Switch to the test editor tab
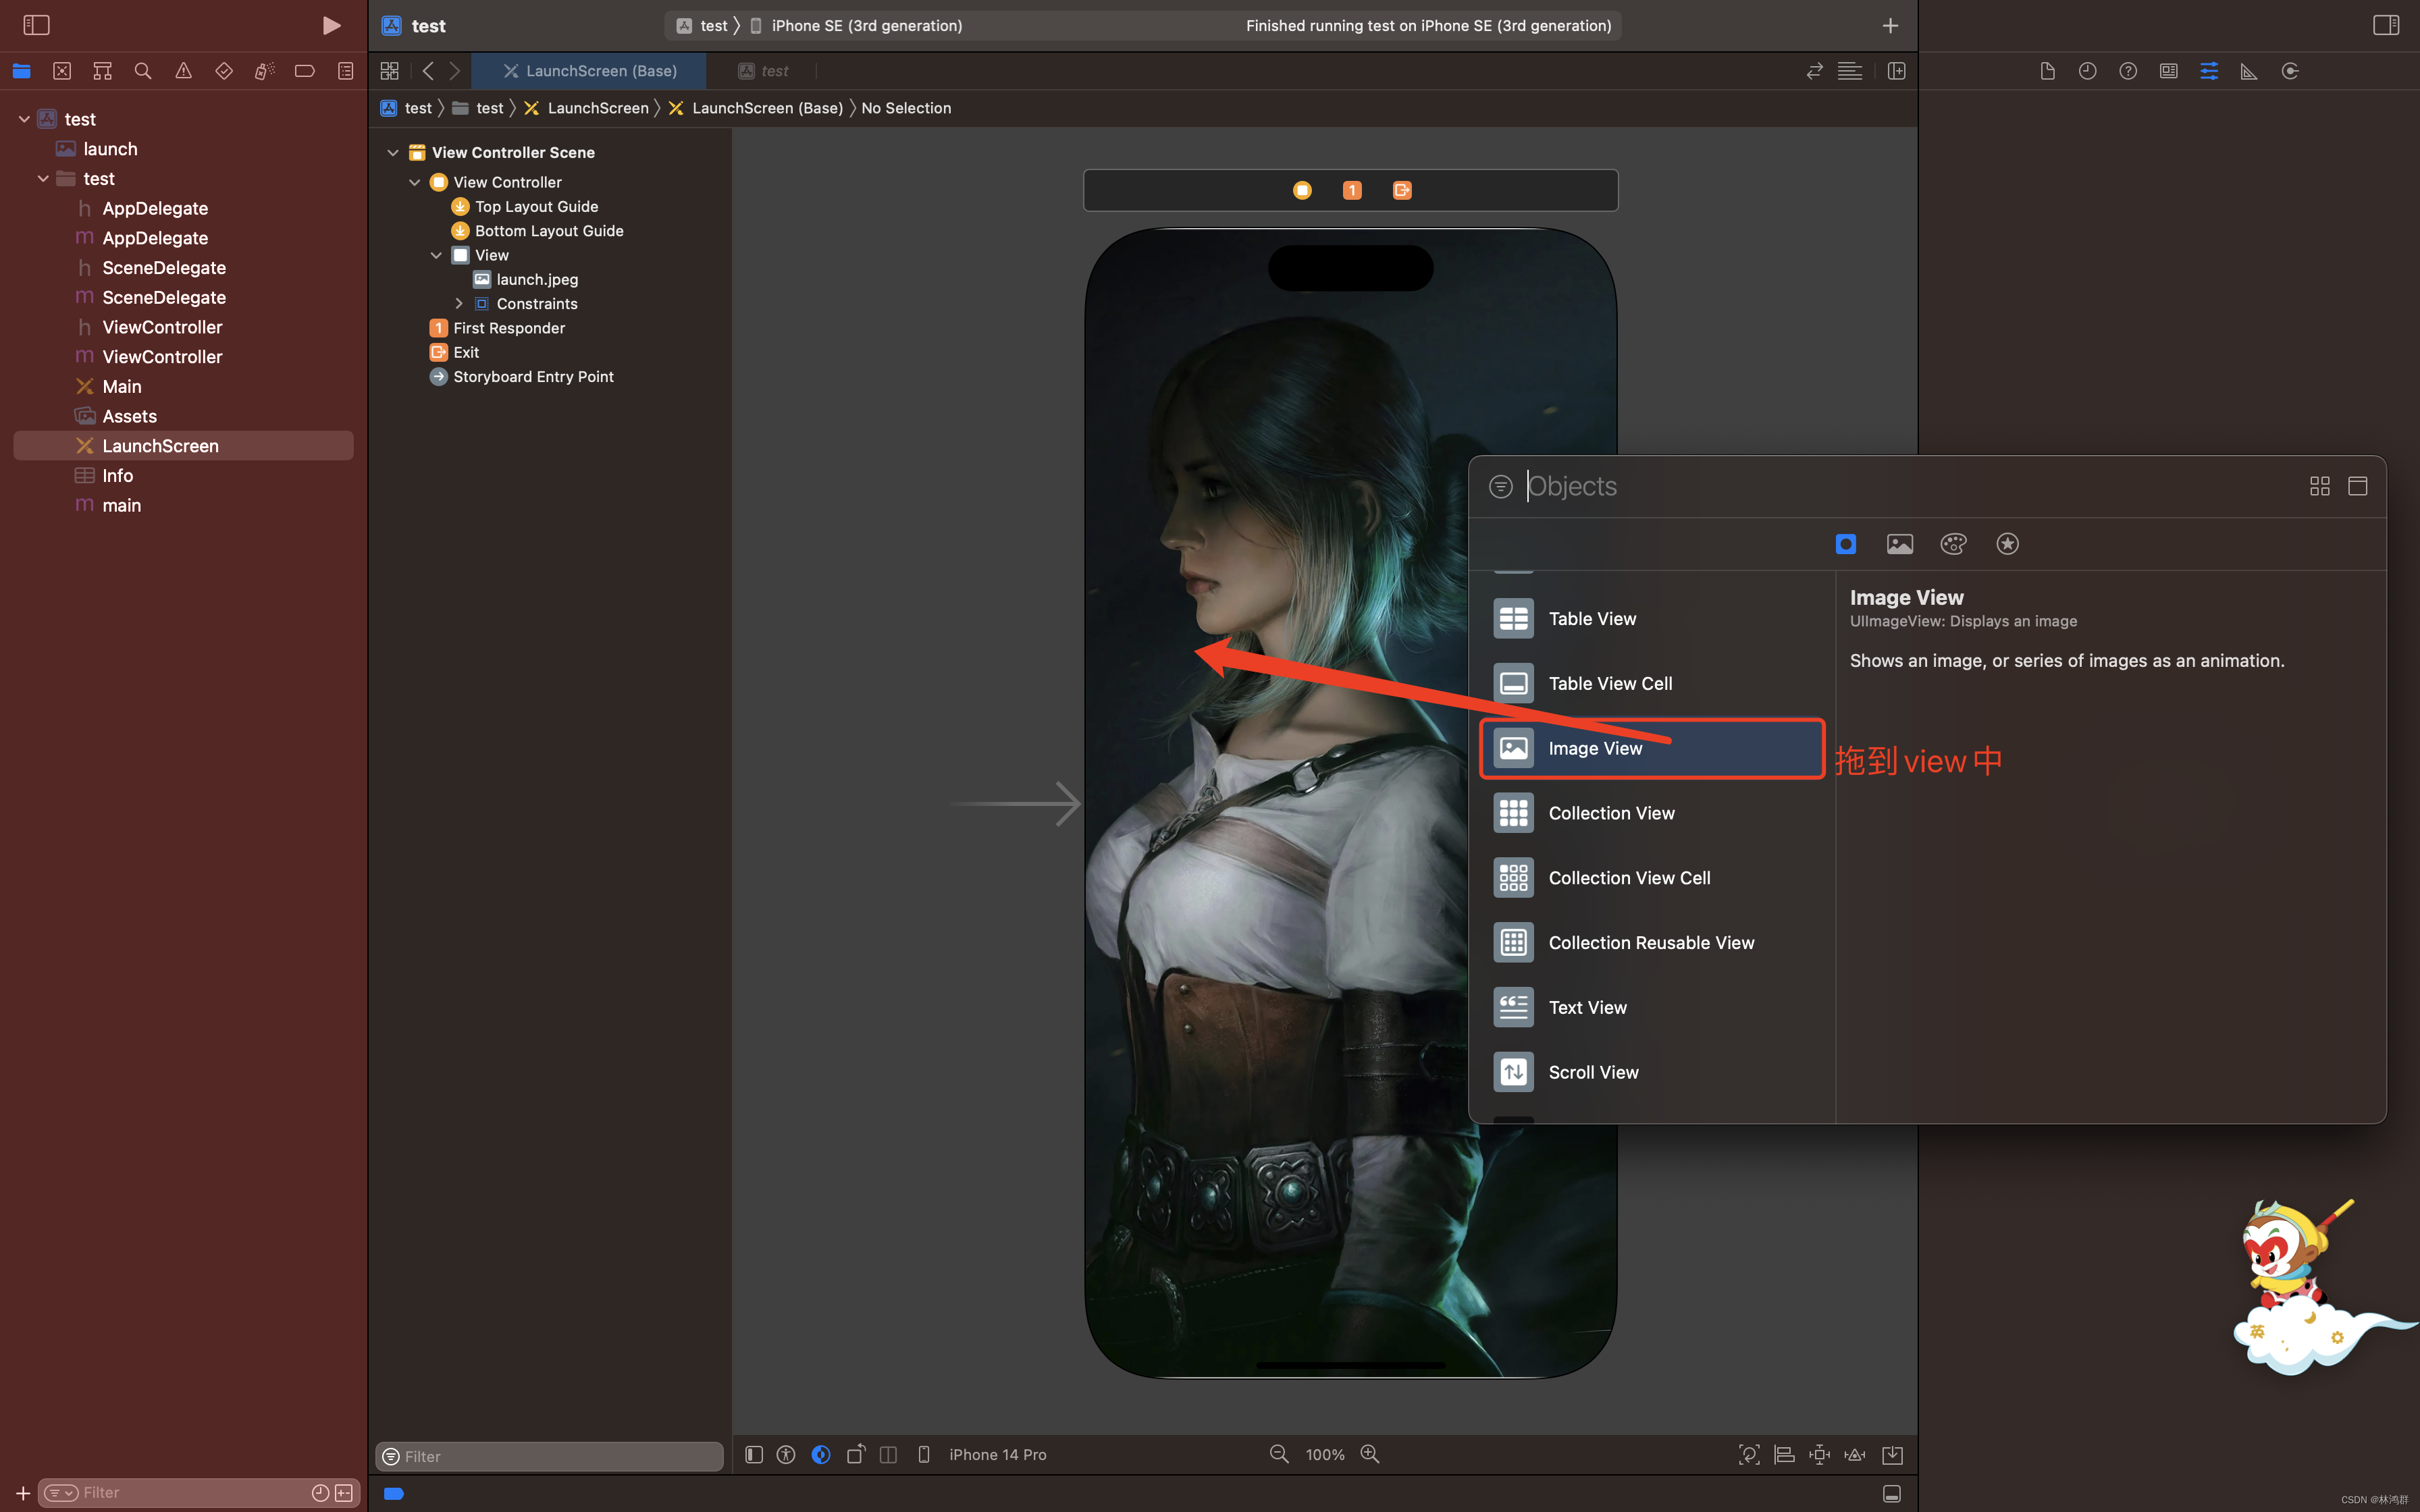 pos(763,71)
